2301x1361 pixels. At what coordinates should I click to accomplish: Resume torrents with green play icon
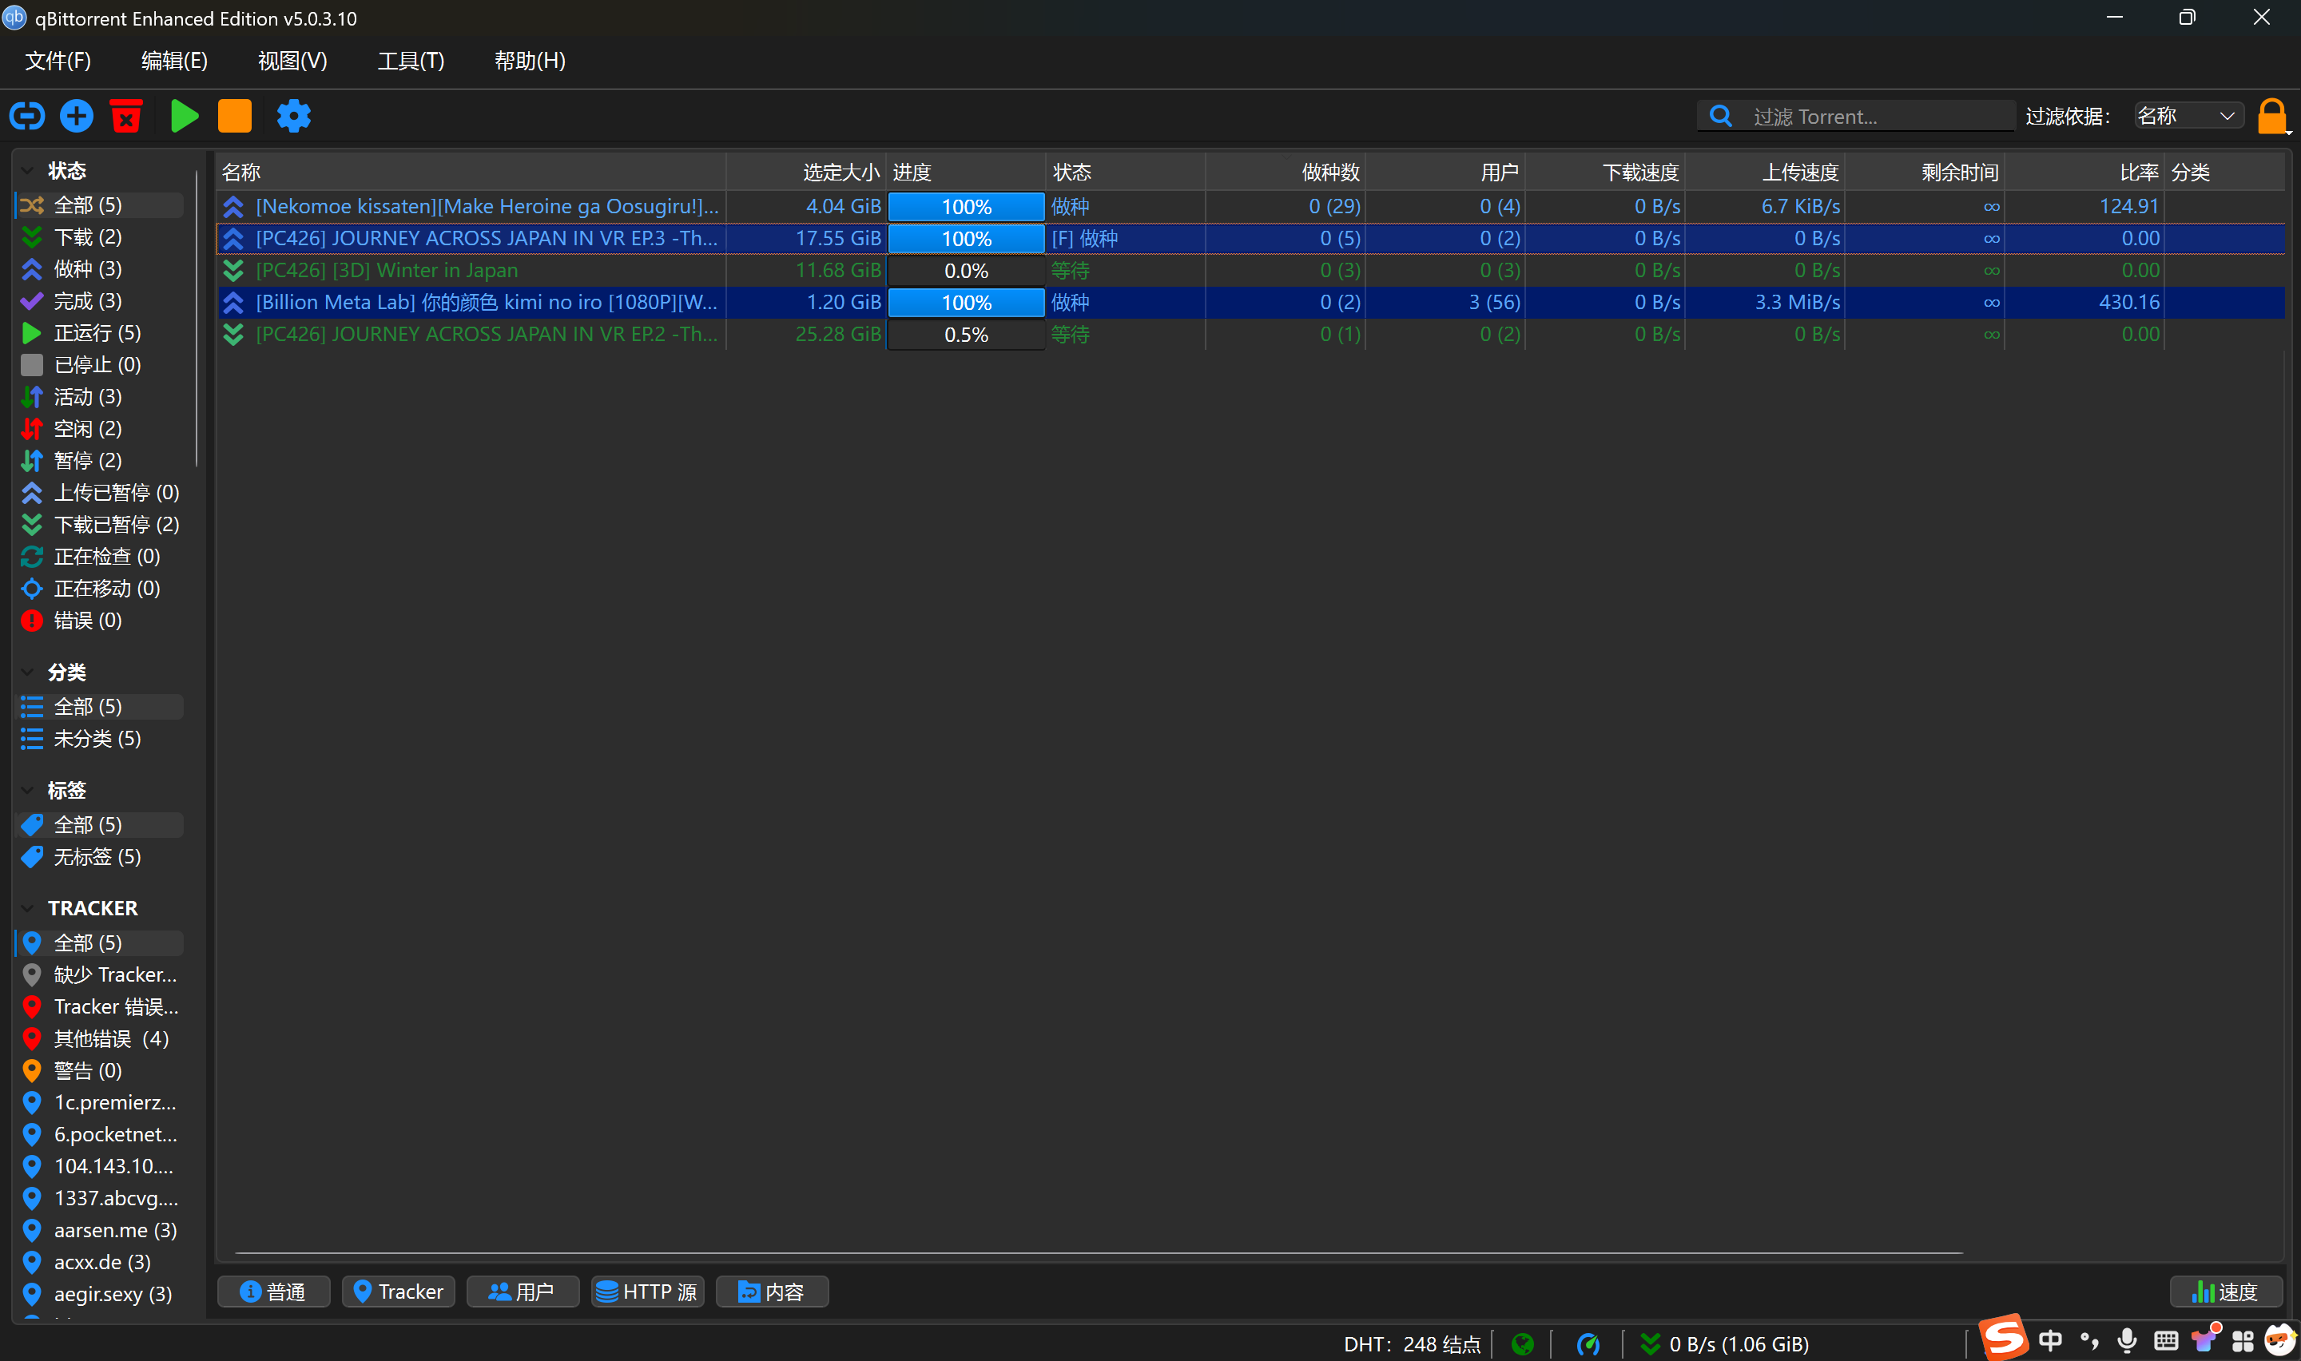click(x=185, y=117)
